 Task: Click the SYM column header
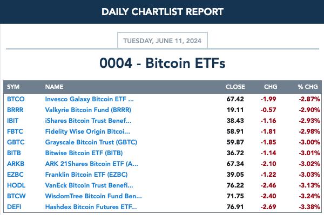pyautogui.click(x=13, y=87)
